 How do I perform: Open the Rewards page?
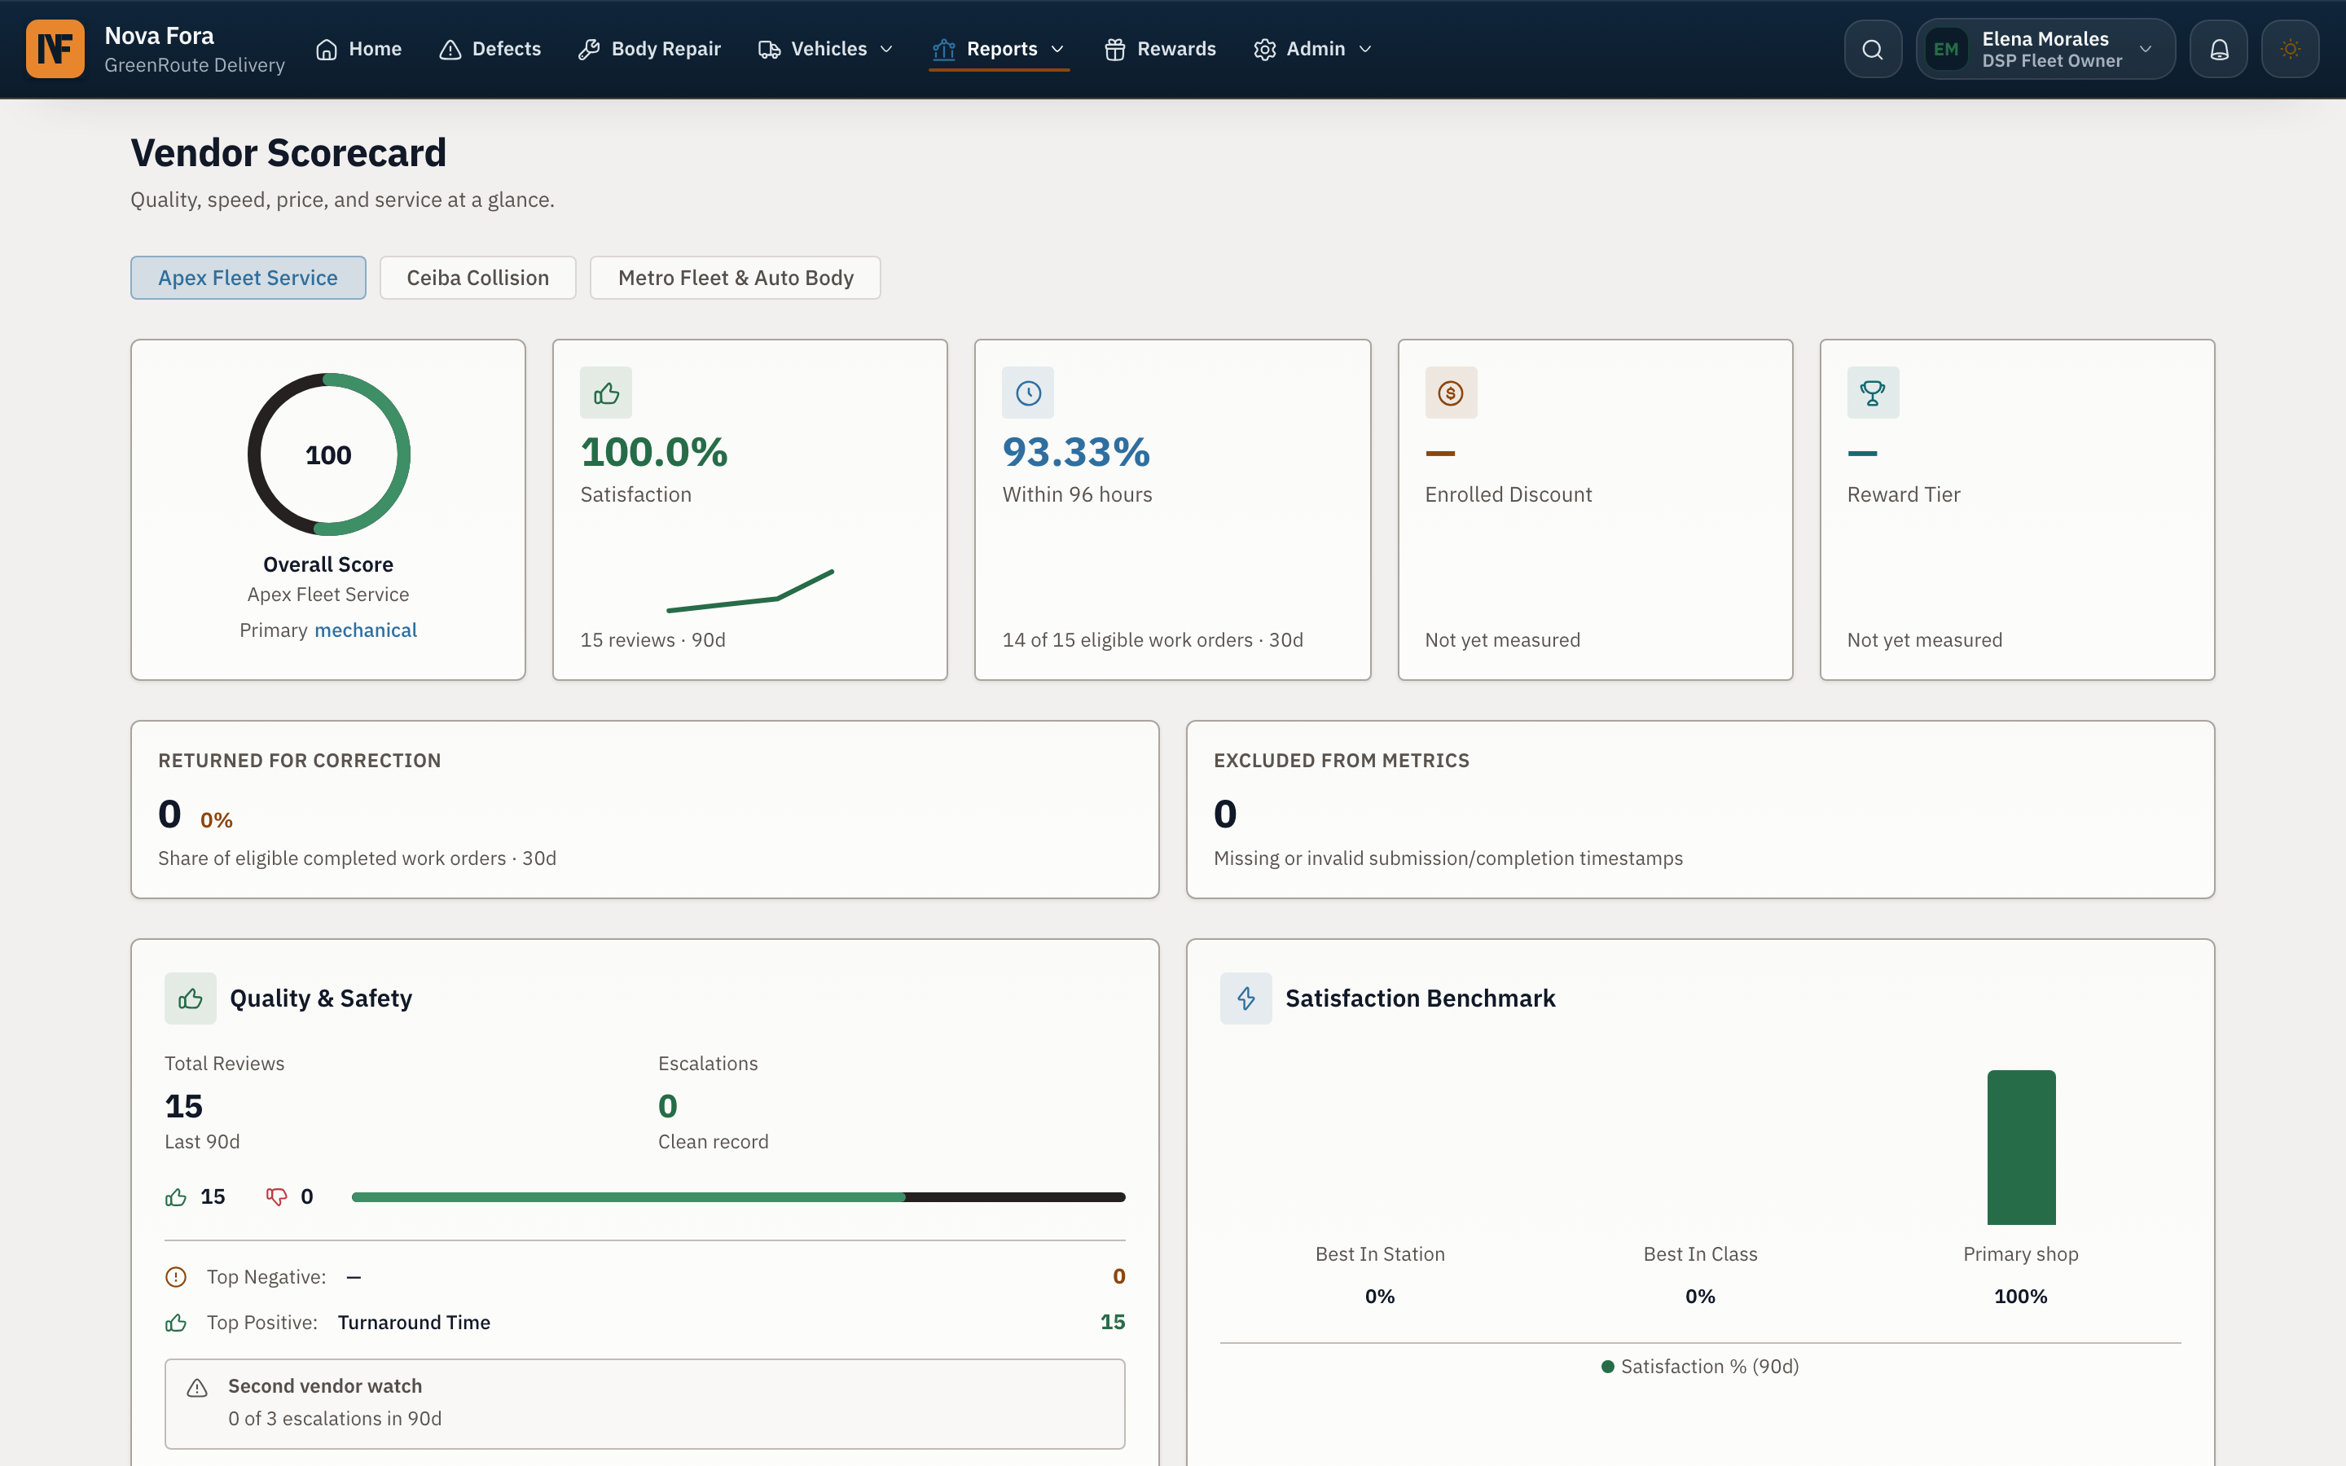click(x=1159, y=49)
